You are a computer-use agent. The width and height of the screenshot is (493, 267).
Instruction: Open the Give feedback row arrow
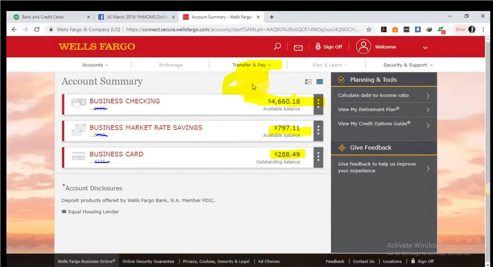pyautogui.click(x=428, y=168)
